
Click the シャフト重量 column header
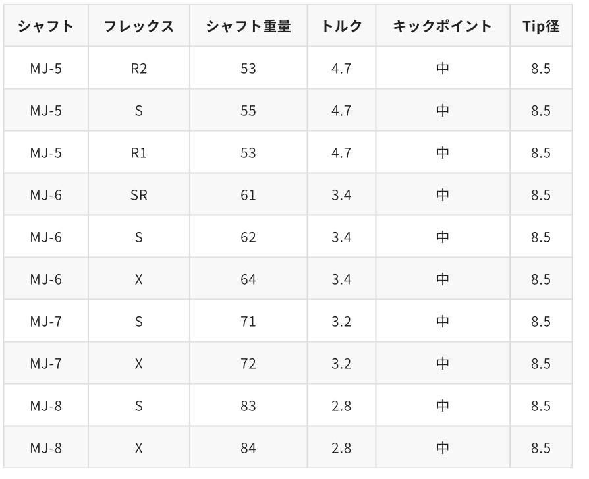point(248,26)
